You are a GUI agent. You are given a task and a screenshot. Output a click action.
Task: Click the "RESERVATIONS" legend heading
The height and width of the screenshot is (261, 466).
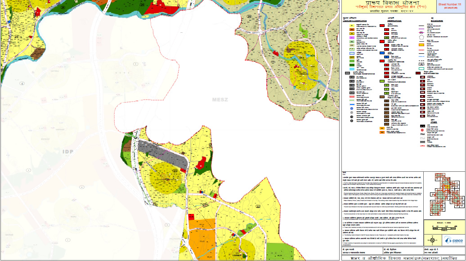pos(394,21)
